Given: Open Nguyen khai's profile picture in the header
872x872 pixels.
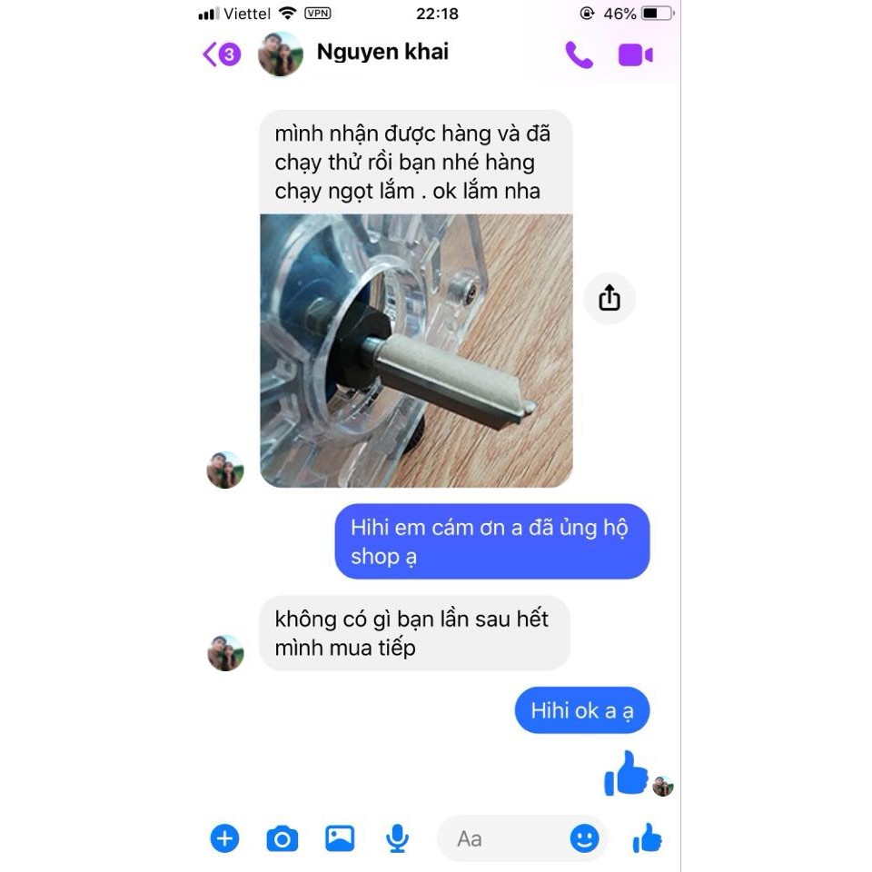Looking at the screenshot, I should coord(281,54).
